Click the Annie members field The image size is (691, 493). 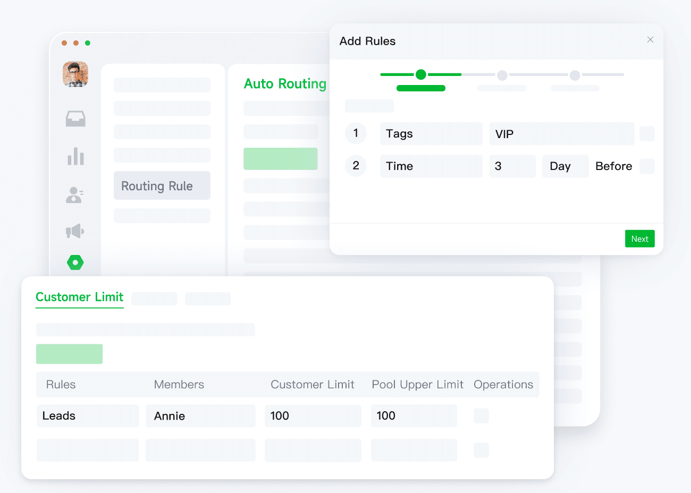coord(200,416)
